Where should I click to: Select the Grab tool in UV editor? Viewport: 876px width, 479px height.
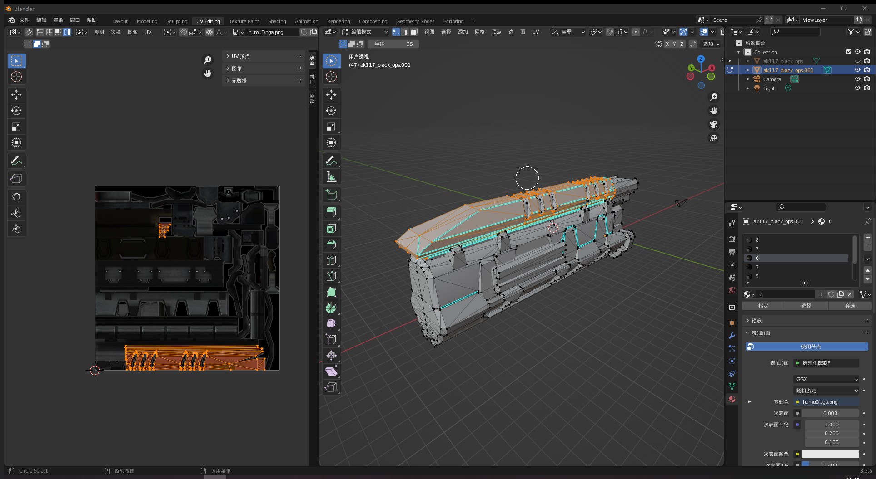point(16,197)
